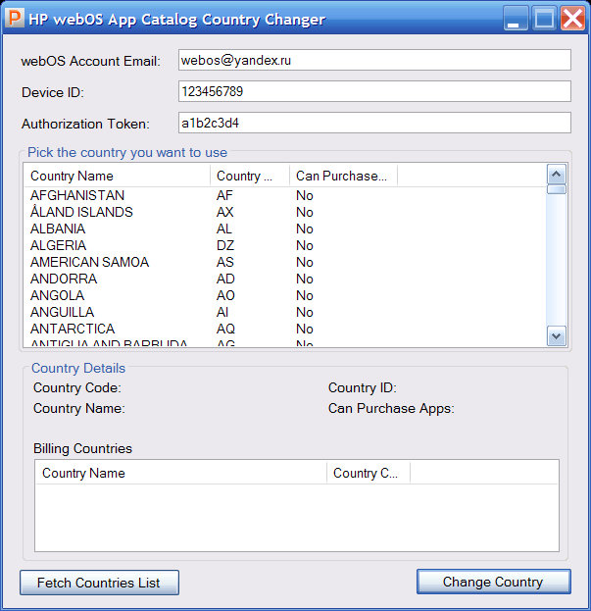Sort the list by the Country Name column header

click(117, 176)
